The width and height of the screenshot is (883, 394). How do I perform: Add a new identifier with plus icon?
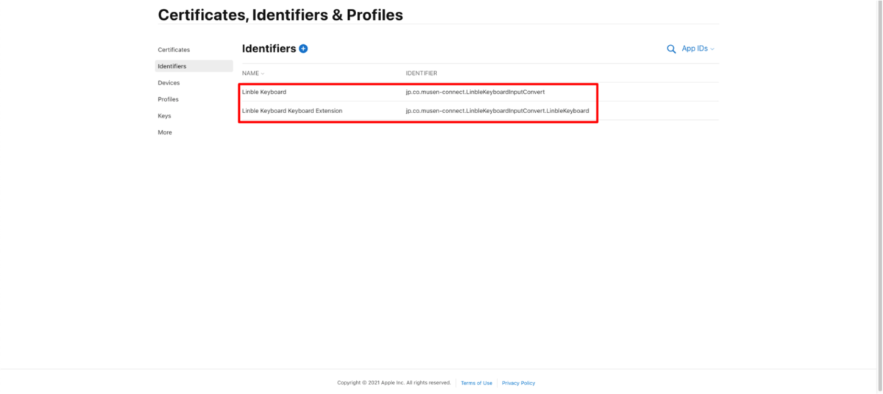tap(303, 49)
